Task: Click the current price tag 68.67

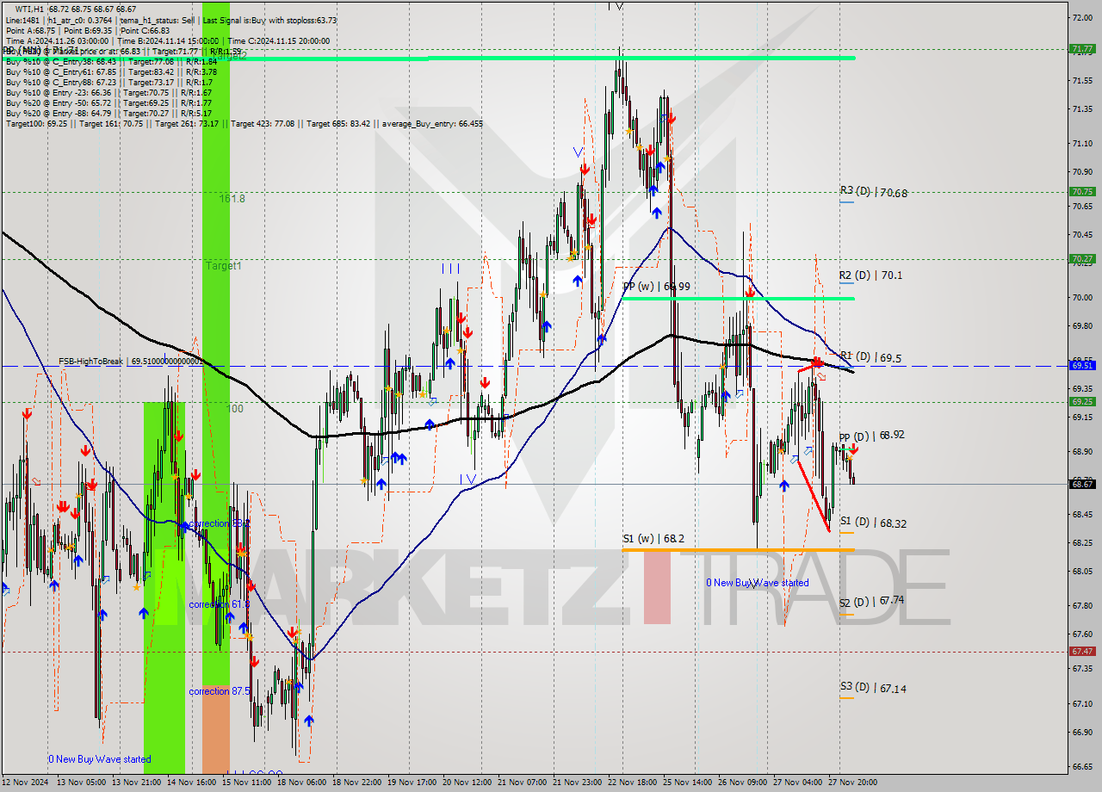Action: 1082,484
